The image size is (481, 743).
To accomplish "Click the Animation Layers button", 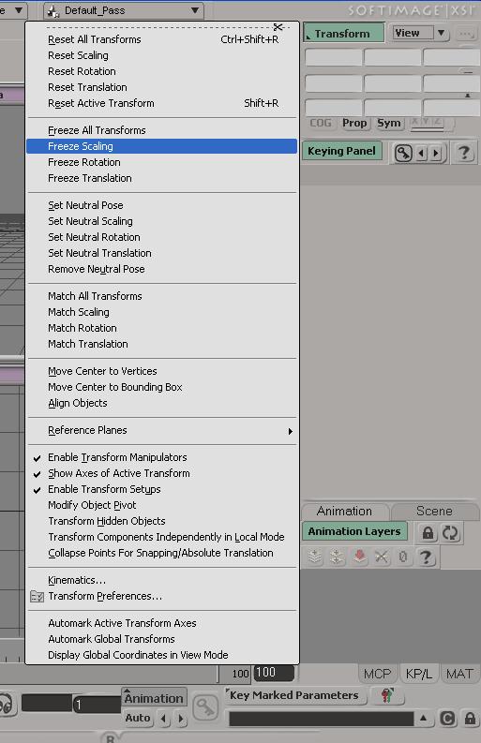I will click(354, 531).
